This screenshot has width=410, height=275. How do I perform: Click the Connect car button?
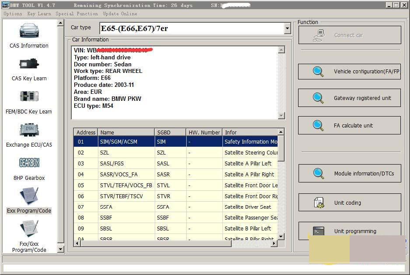(x=350, y=35)
